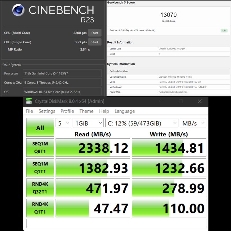Screen dimensions: 231x231
Task: Maximize the CrystalDiskMark window
Action: (181, 101)
